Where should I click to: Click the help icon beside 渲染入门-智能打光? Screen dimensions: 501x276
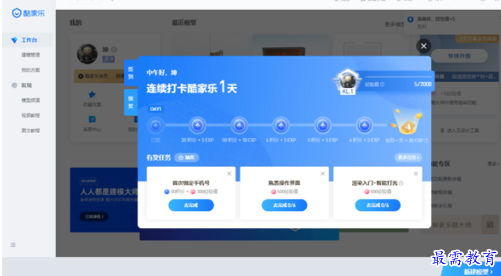click(401, 184)
